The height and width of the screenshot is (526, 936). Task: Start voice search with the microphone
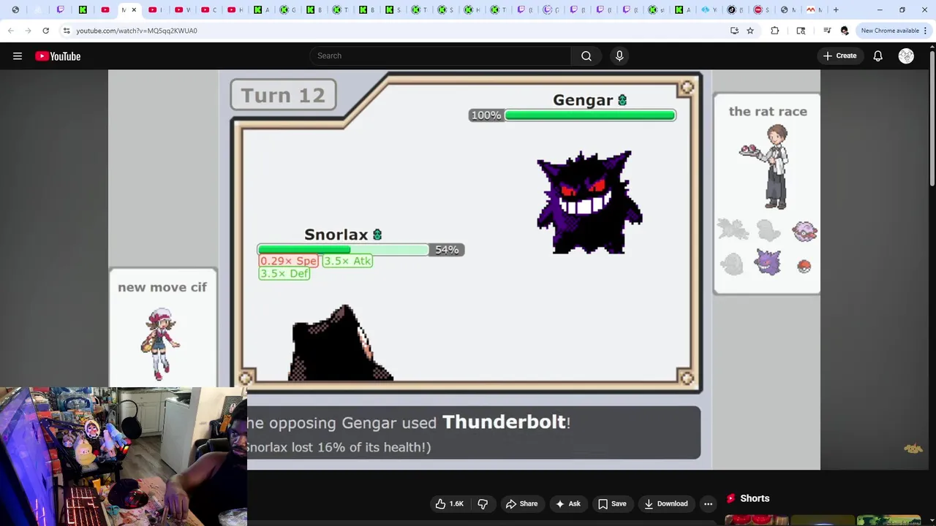[619, 56]
